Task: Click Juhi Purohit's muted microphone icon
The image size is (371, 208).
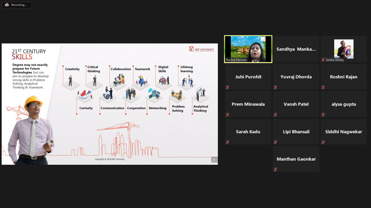Action: 227,87
